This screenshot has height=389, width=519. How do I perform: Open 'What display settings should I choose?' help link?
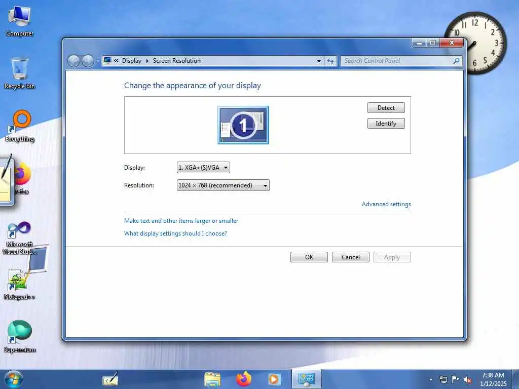point(175,233)
